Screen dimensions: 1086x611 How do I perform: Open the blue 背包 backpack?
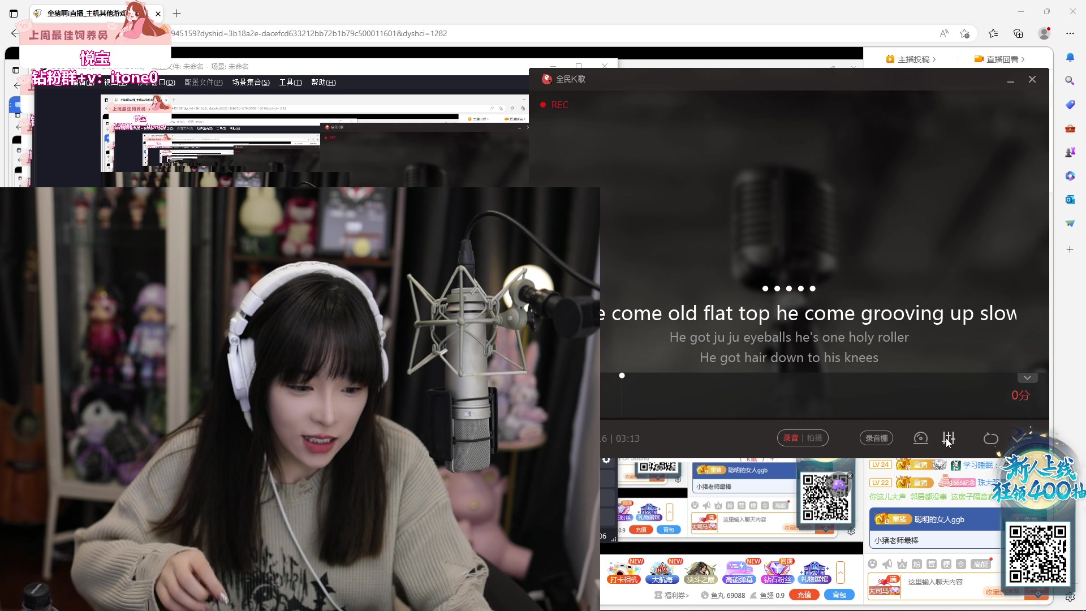[x=839, y=595]
